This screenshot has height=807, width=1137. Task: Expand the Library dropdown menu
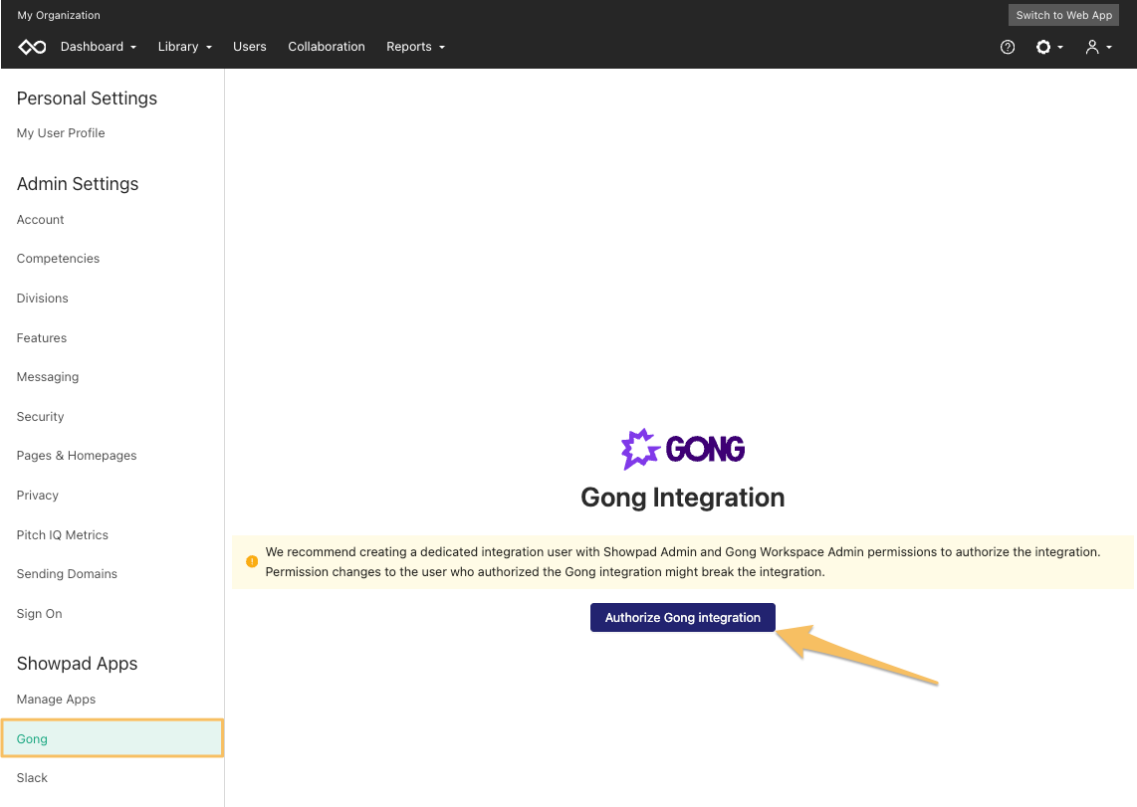click(x=185, y=47)
